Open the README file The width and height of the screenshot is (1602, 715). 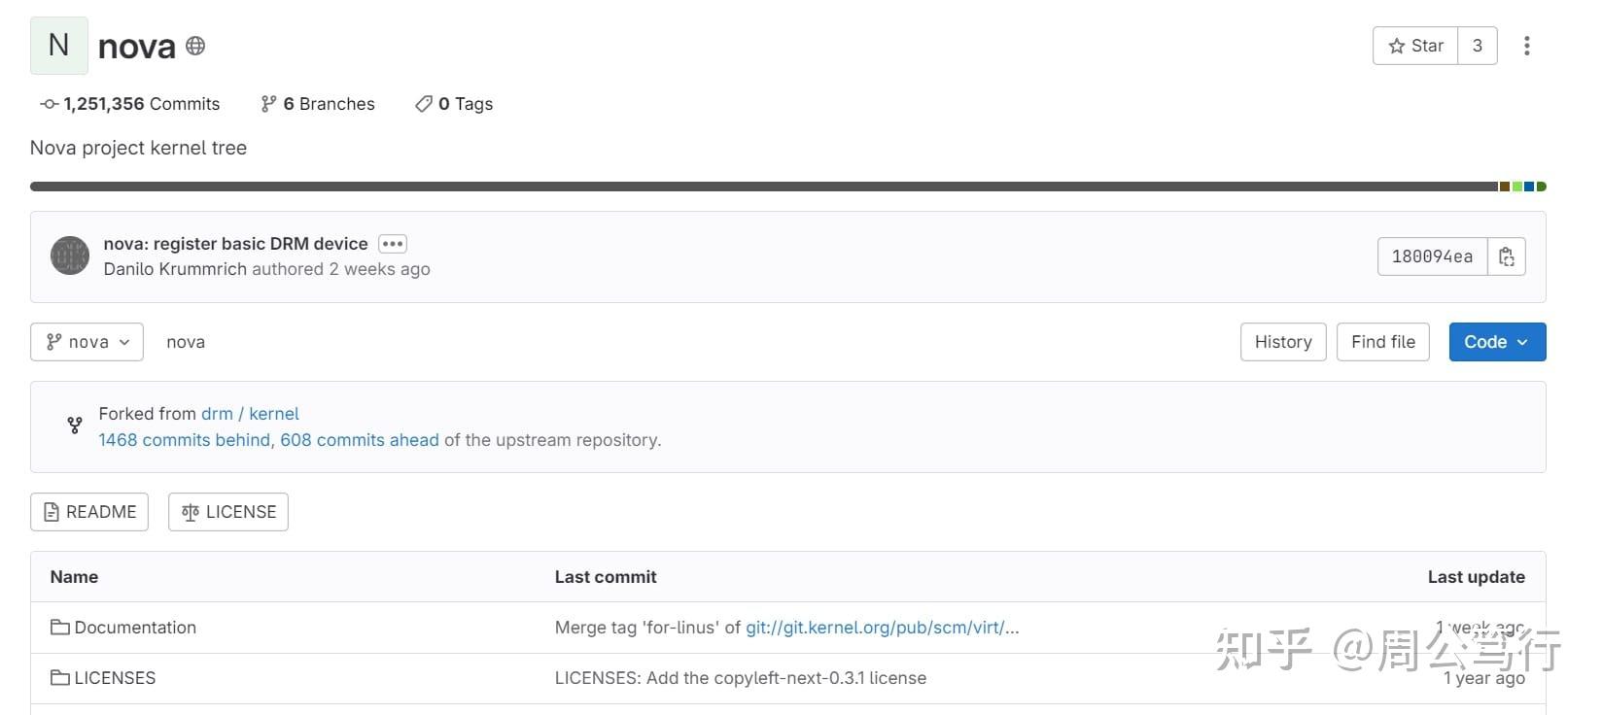pos(88,511)
